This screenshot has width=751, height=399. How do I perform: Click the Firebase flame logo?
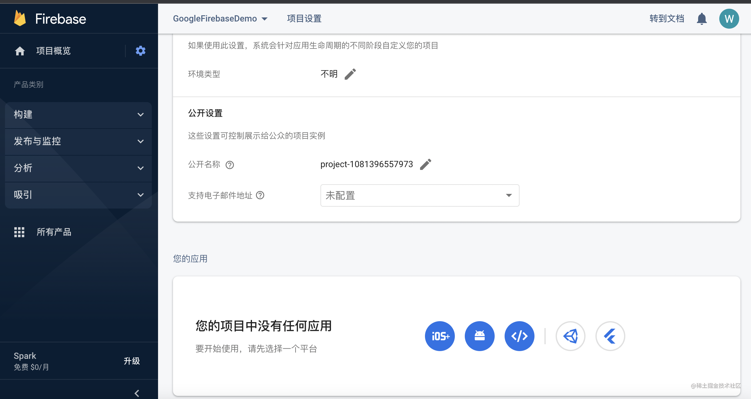click(20, 18)
